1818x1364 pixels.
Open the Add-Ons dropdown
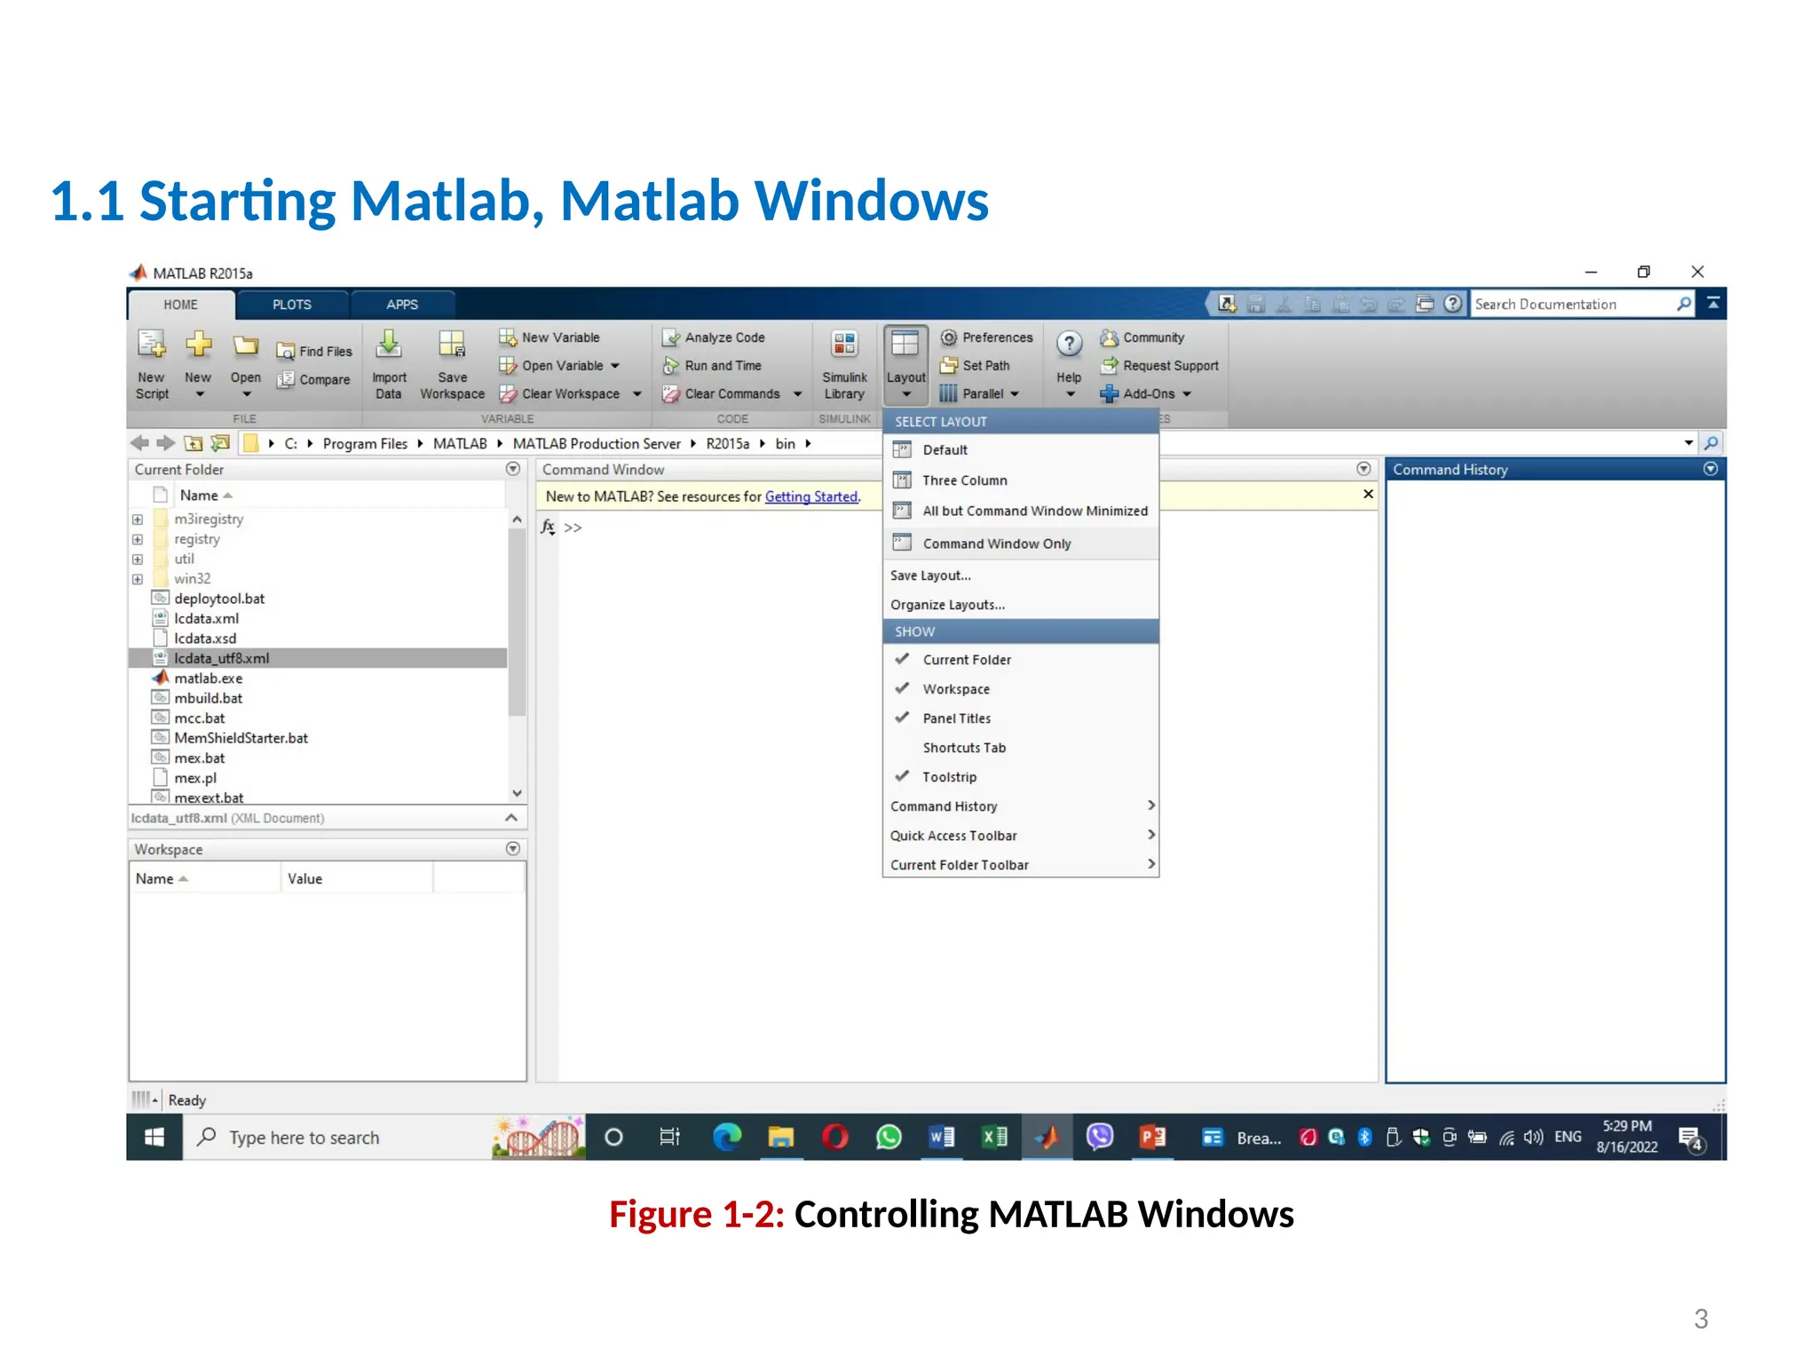pyautogui.click(x=1146, y=394)
